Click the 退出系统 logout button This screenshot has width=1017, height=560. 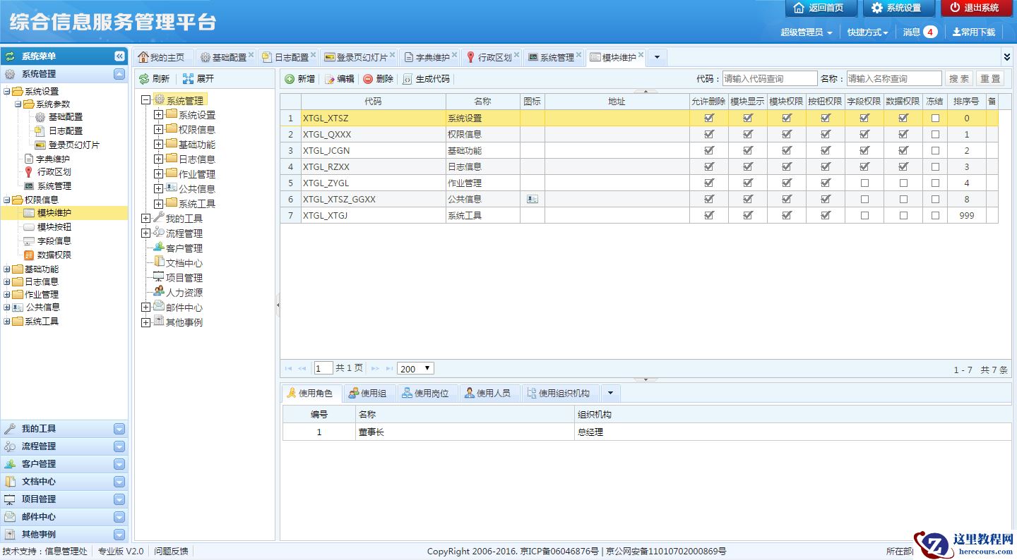[x=976, y=8]
